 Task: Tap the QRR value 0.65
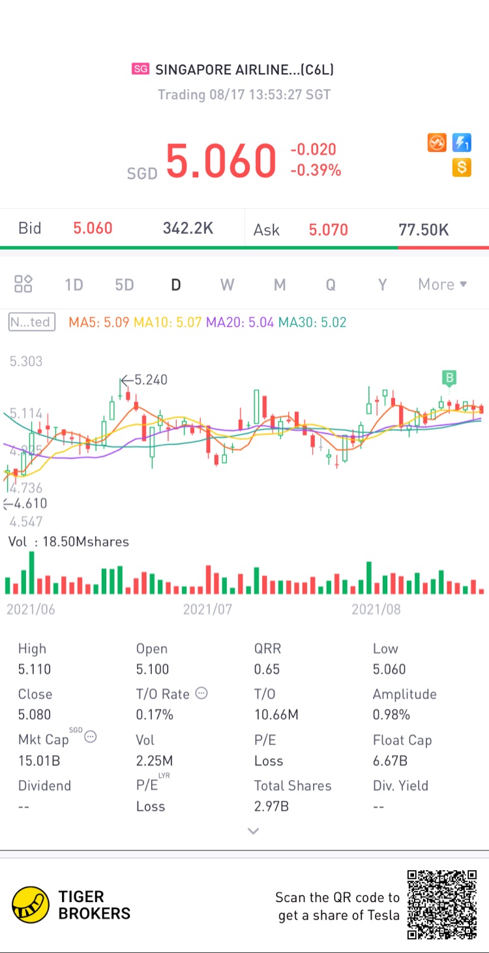pos(267,669)
